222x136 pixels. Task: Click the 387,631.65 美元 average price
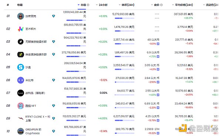click(x=184, y=14)
